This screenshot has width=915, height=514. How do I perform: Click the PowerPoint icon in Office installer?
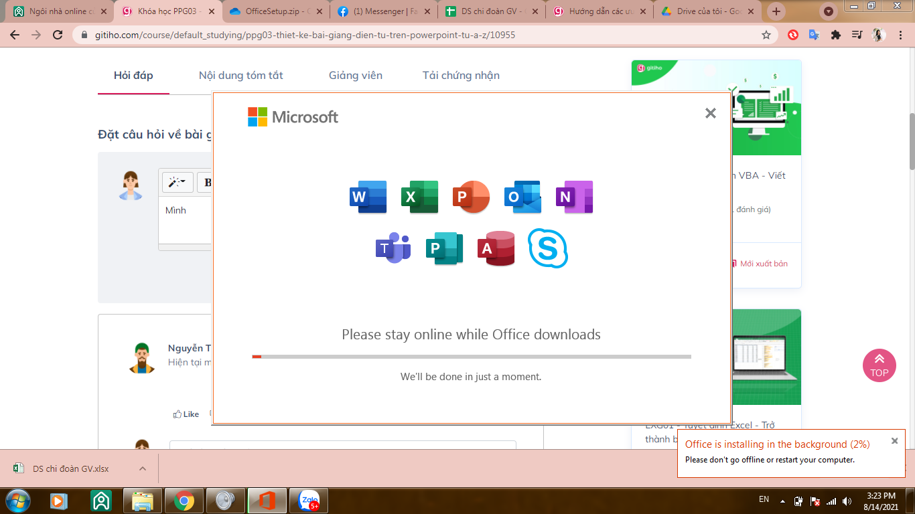tap(471, 197)
